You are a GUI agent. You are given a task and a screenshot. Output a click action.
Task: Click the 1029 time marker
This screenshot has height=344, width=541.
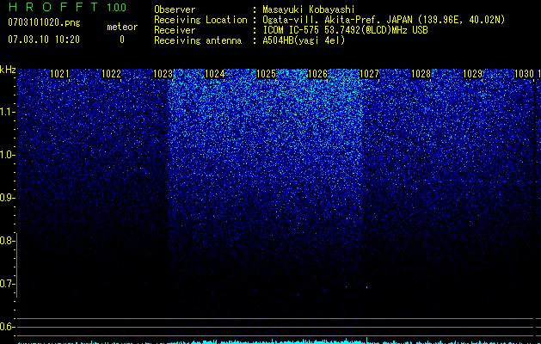[473, 74]
